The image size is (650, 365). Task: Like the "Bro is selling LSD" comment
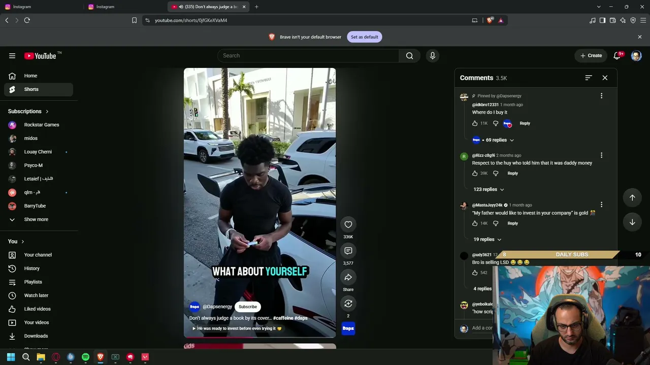point(475,273)
